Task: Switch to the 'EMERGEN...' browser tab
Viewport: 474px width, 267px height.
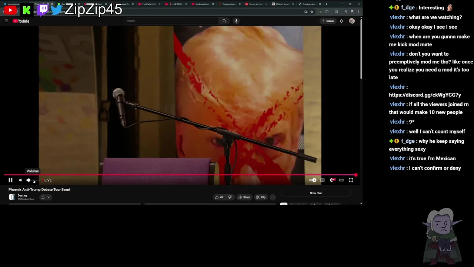Action: coord(176,4)
